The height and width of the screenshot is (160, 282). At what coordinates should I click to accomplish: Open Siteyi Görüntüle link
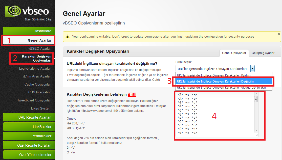[x=34, y=19]
